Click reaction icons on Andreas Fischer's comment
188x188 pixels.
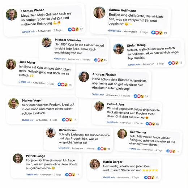[139, 96]
